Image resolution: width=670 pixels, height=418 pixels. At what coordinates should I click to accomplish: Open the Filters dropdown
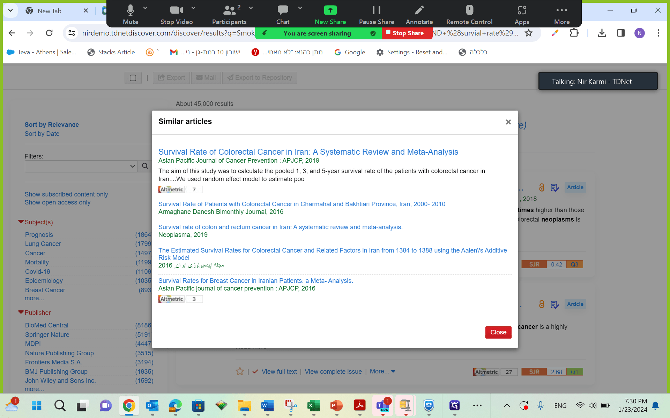click(x=81, y=166)
